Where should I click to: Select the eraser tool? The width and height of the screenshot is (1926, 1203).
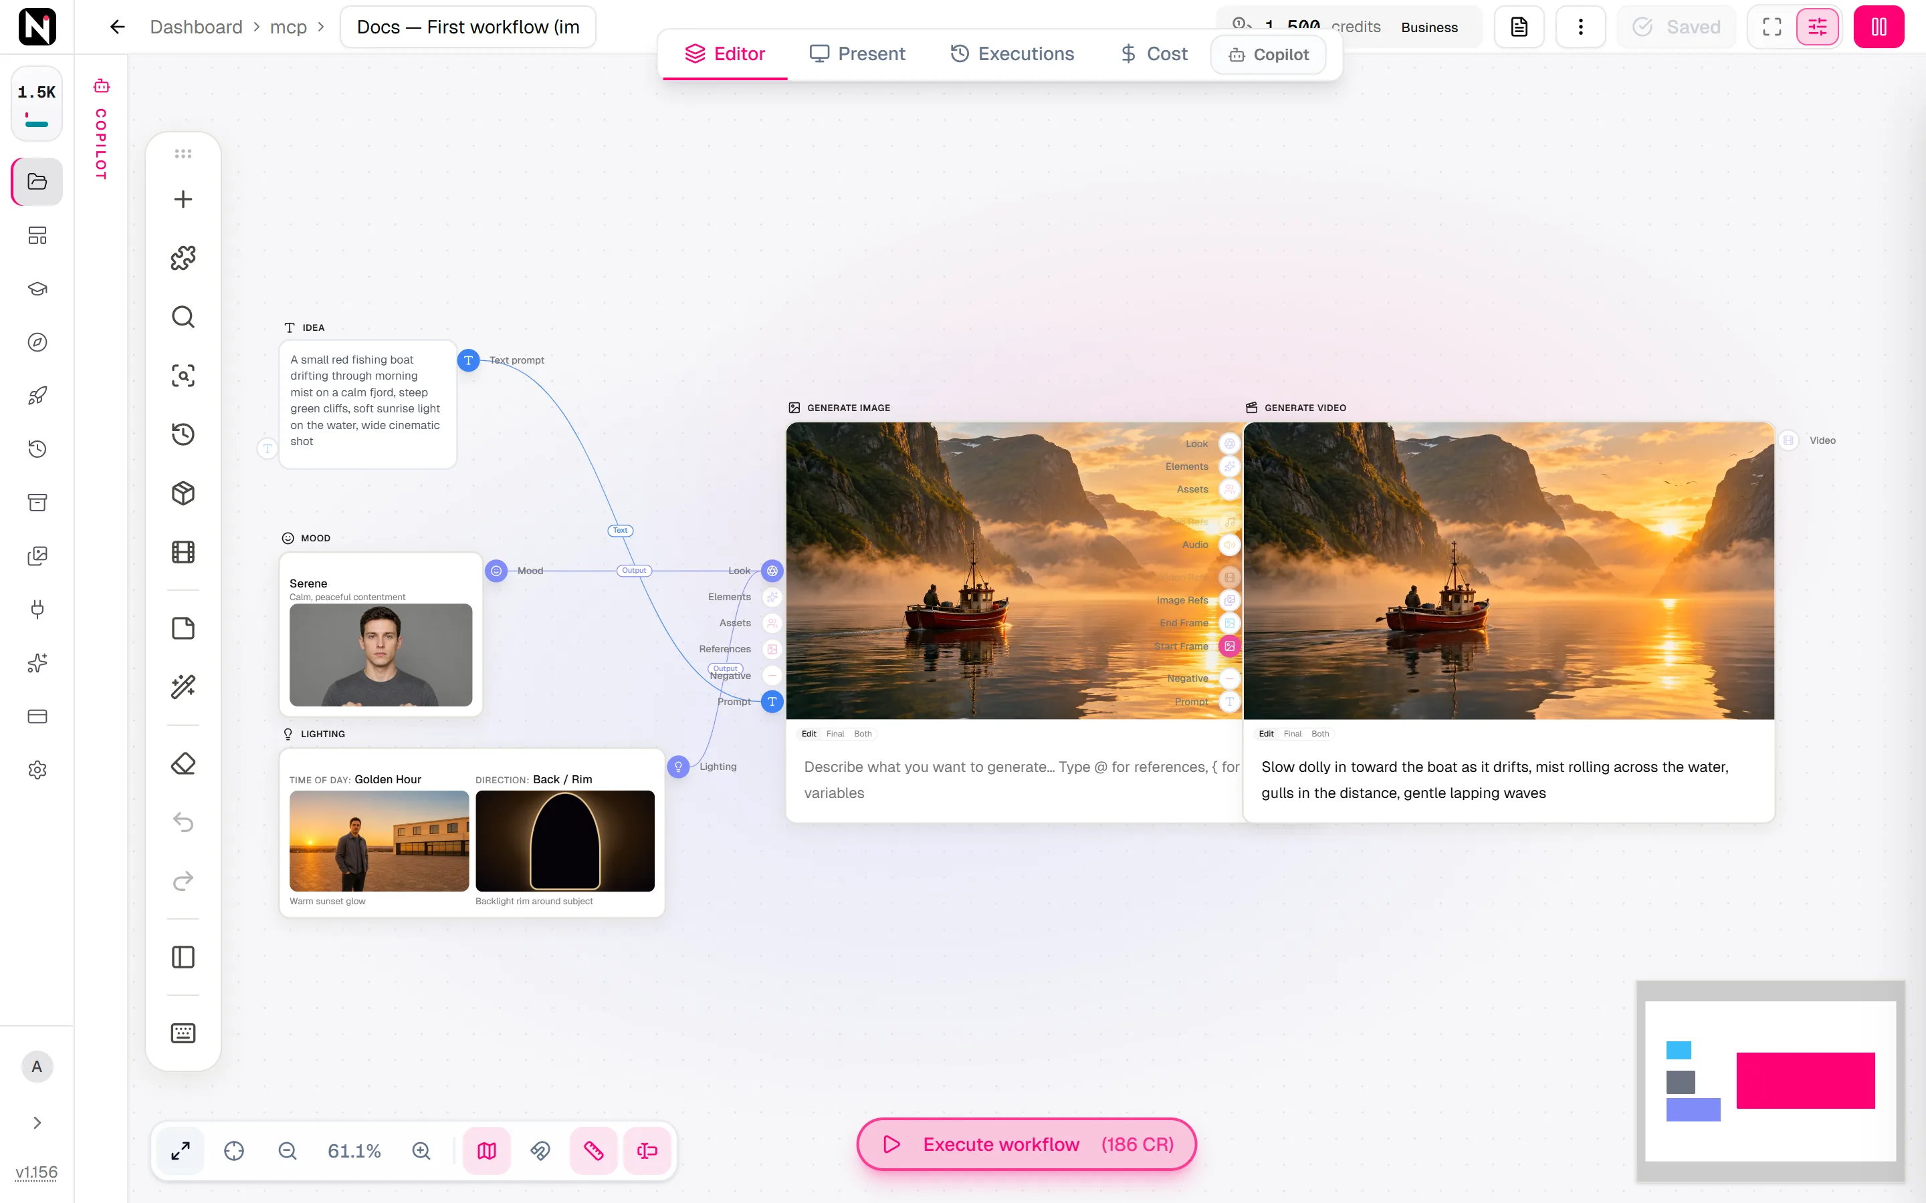click(x=183, y=763)
